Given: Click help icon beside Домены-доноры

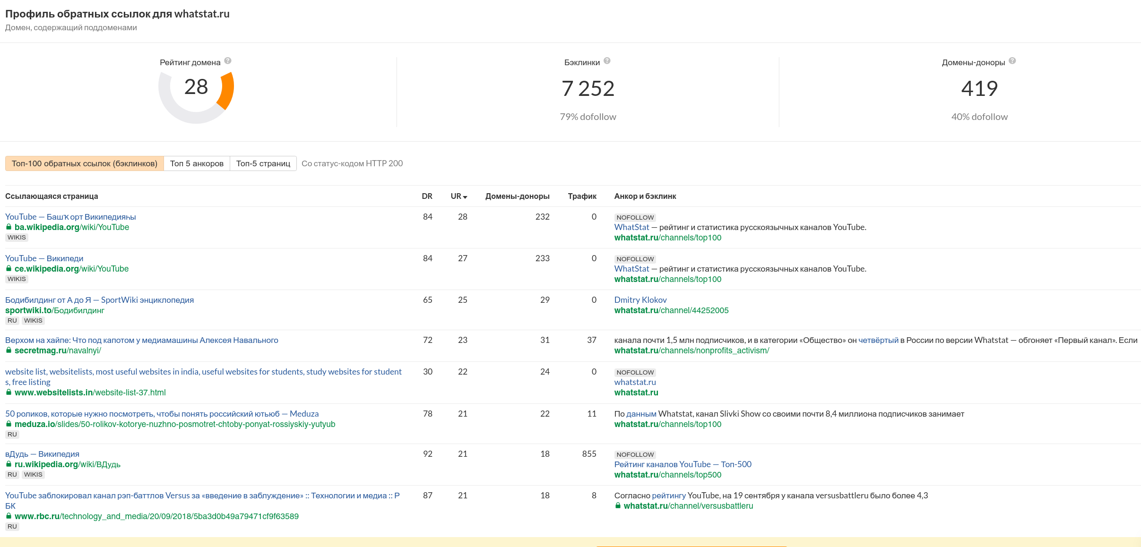Looking at the screenshot, I should point(1012,61).
